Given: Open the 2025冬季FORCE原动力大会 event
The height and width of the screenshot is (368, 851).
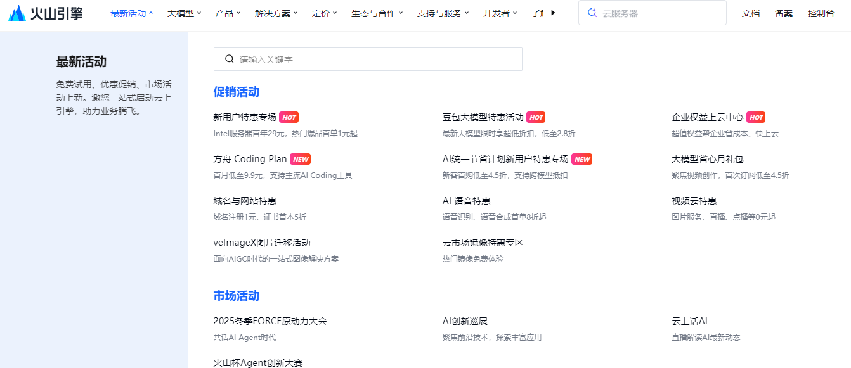Looking at the screenshot, I should point(270,321).
